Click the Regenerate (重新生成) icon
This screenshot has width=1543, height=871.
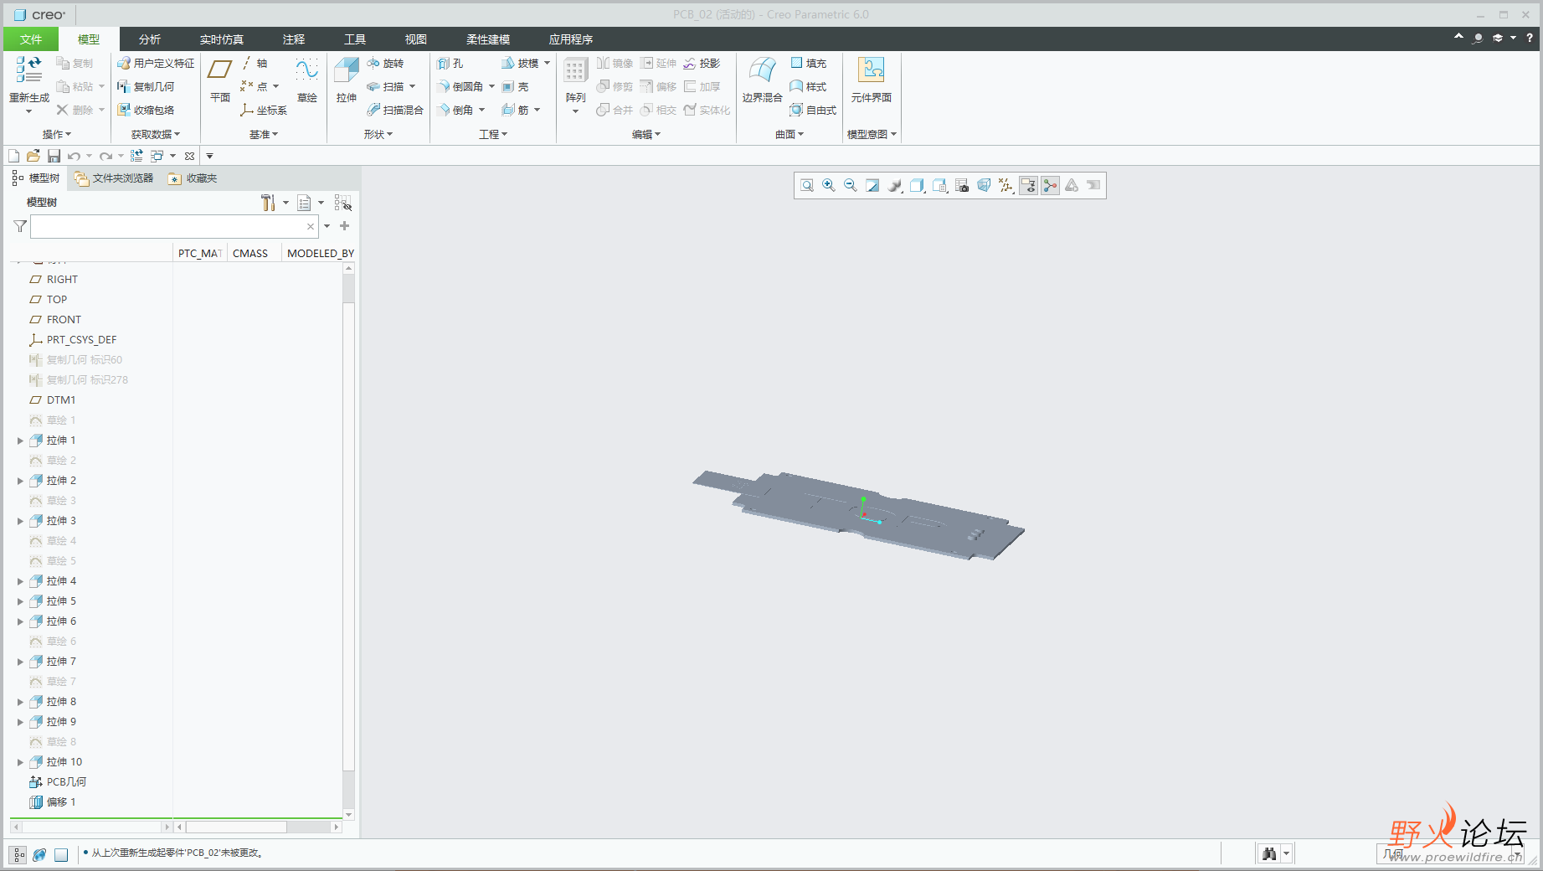(x=28, y=70)
